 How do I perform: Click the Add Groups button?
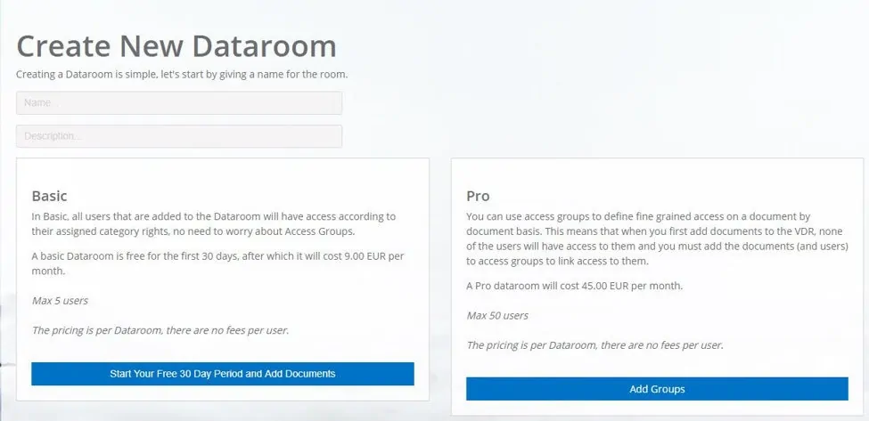pyautogui.click(x=657, y=389)
